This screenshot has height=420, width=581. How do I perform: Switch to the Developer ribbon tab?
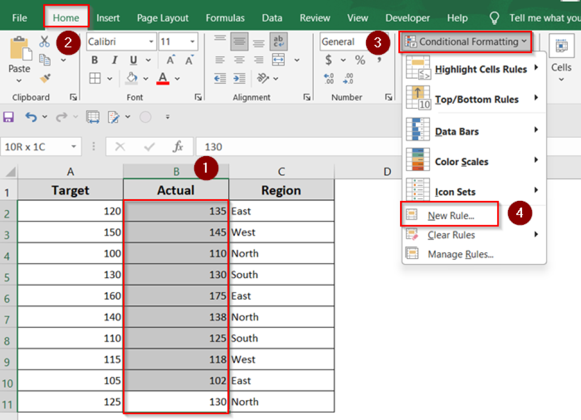tap(407, 18)
